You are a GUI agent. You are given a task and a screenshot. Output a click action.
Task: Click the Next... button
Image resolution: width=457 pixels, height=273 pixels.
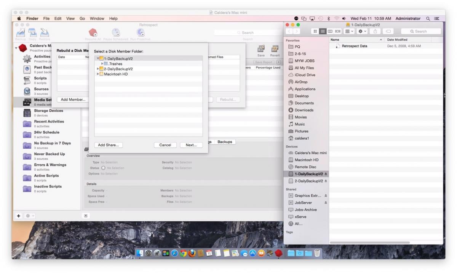[x=191, y=145]
